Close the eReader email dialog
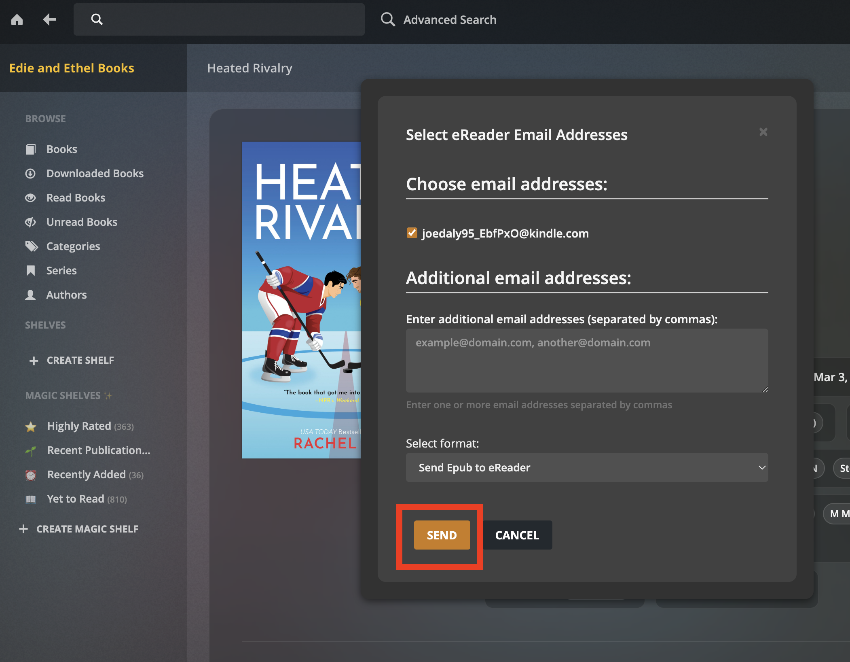This screenshot has height=662, width=850. pyautogui.click(x=763, y=132)
